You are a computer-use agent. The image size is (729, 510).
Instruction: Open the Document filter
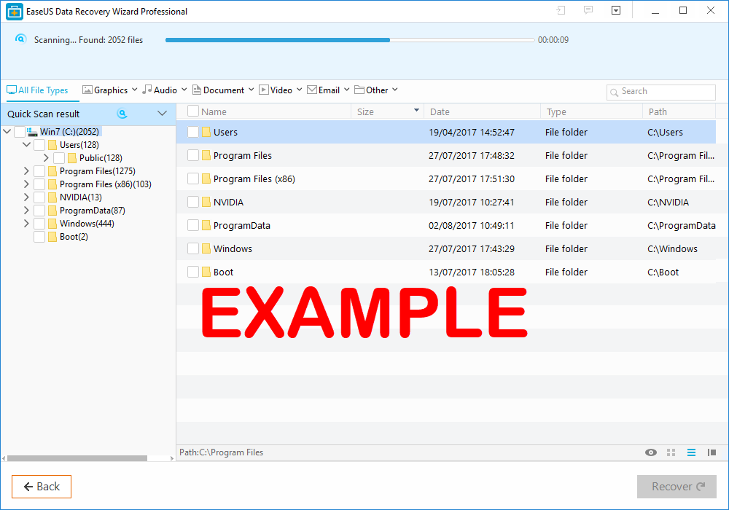click(223, 90)
